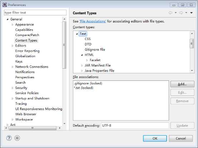Click the Update button
The height and width of the screenshot is (148, 198).
point(182,125)
